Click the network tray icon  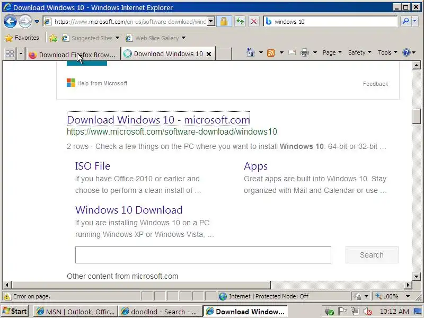point(355,312)
